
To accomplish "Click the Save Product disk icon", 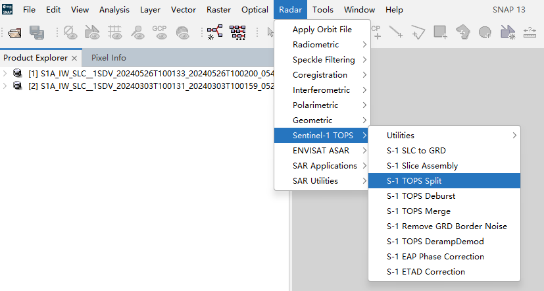I will coord(36,33).
